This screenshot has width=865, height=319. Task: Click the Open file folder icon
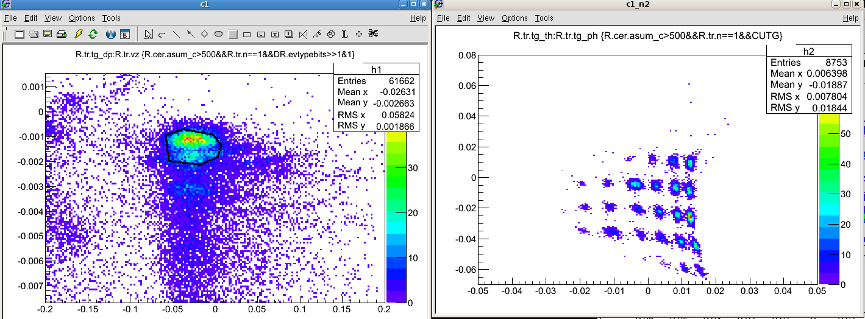34,34
